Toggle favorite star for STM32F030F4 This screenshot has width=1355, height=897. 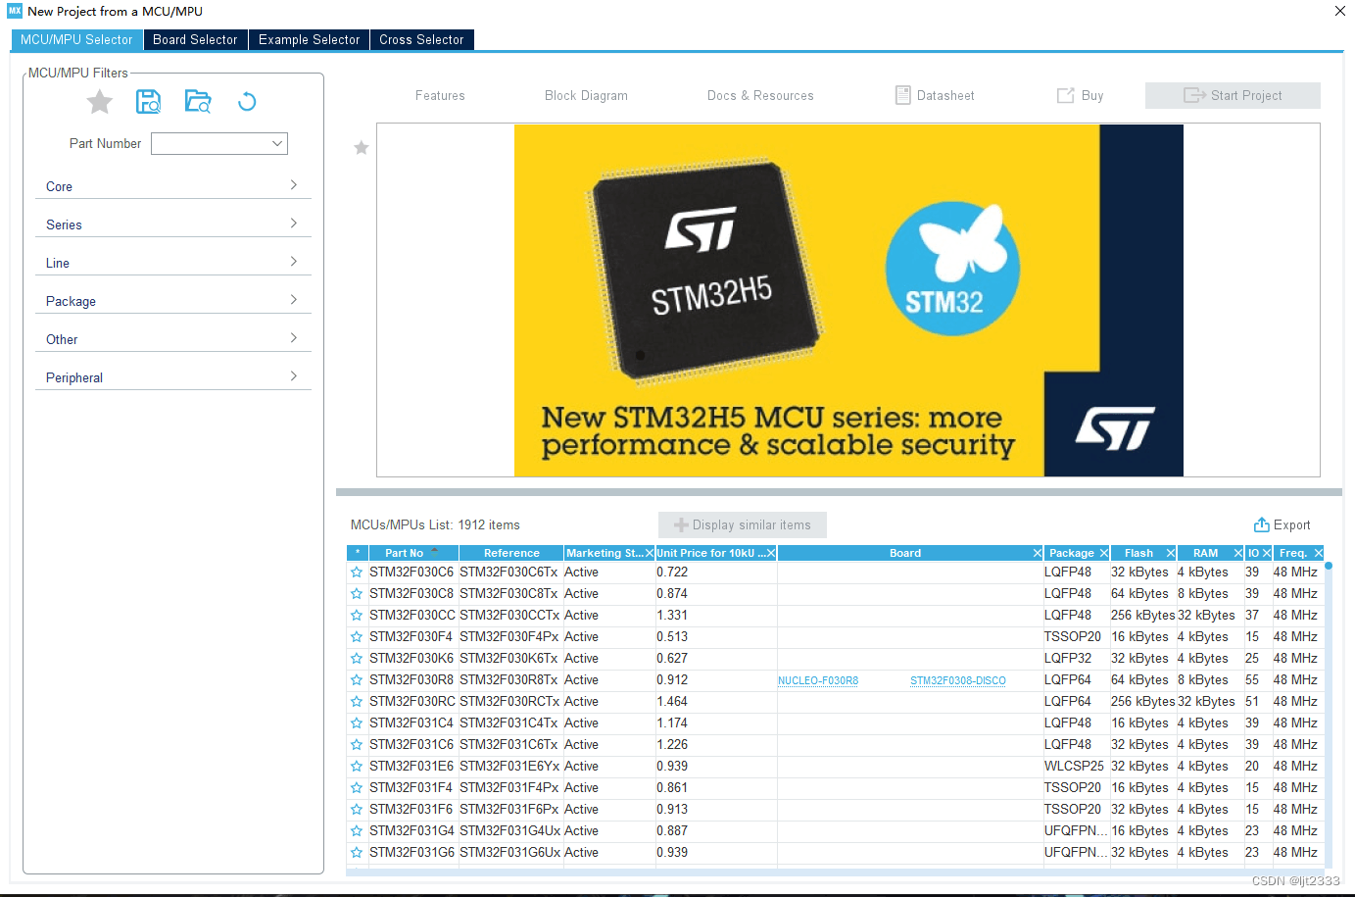(x=357, y=637)
